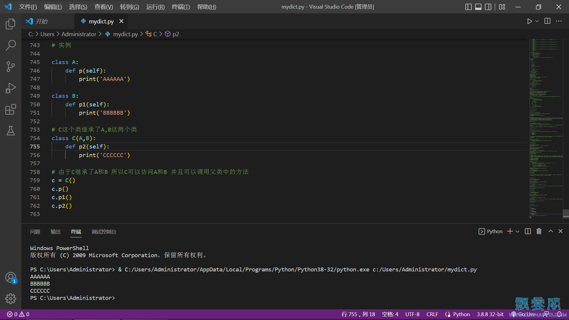Select interpreter 3.8.8 32-bit

(x=490, y=314)
